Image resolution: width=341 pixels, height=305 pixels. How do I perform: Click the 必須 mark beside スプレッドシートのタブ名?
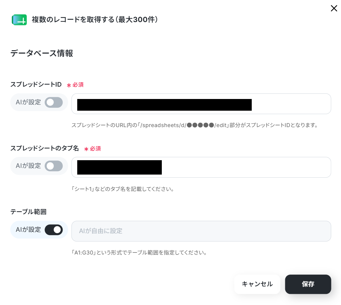point(92,148)
